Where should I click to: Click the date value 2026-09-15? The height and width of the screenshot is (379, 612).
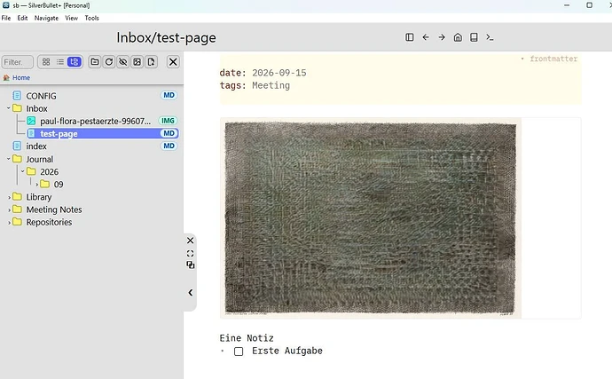[x=279, y=73]
